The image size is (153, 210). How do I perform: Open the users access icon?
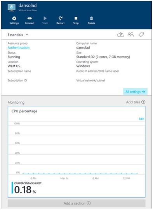tap(131, 35)
